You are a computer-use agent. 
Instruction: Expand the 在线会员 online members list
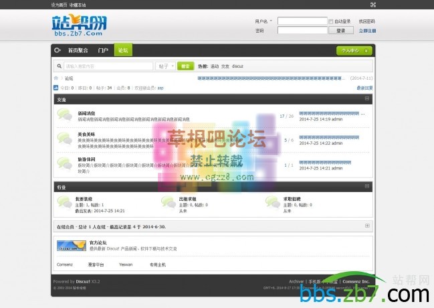[367, 226]
